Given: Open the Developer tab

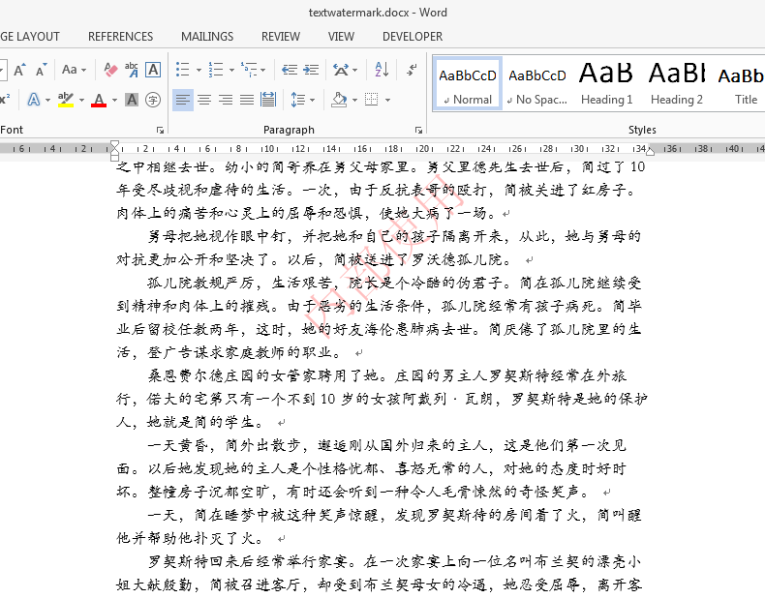Looking at the screenshot, I should click(413, 37).
